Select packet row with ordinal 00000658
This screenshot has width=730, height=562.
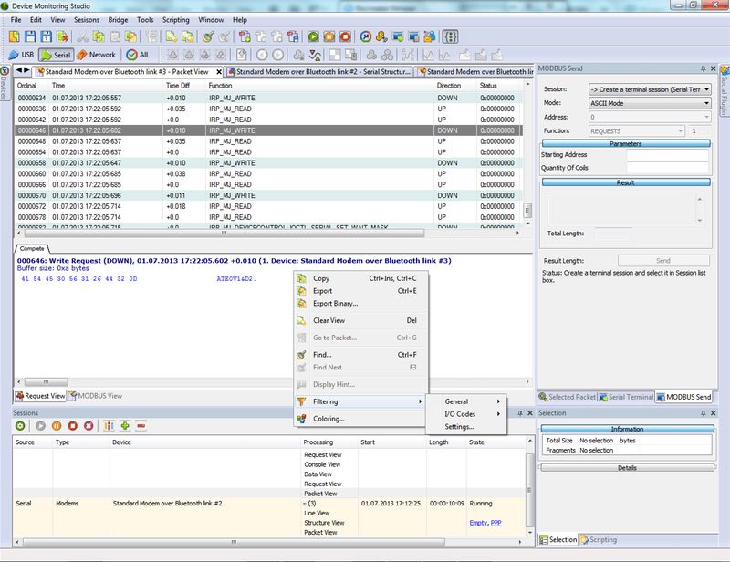coord(267,163)
